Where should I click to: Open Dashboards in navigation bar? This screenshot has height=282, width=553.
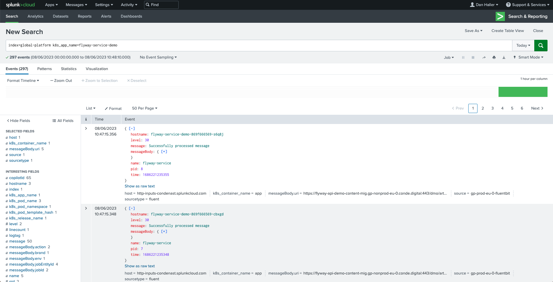[x=131, y=16]
